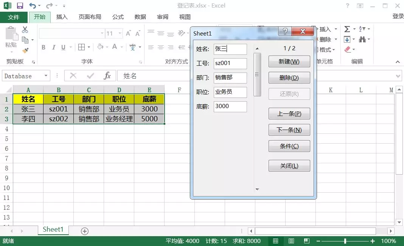Viewport: 404px width, 246px height.
Task: Switch to Page Break Preview in status bar
Action: 307,241
